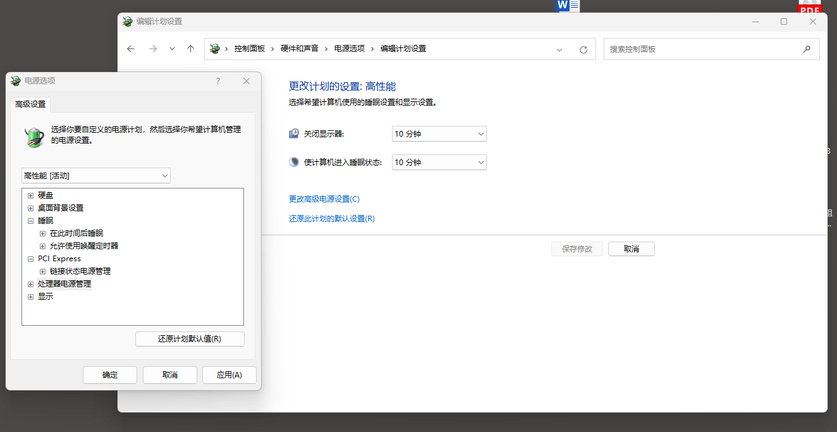Select 桌面背景设置 tree label
This screenshot has width=837, height=432.
point(61,208)
